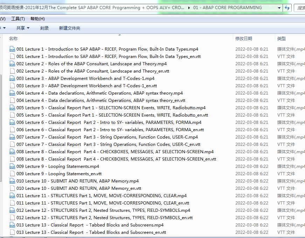Image resolution: width=305 pixels, height=238 pixels.
Task: Click file icon of 013 Tabbed Blocks_en.vtt
Action: click(x=12, y=232)
